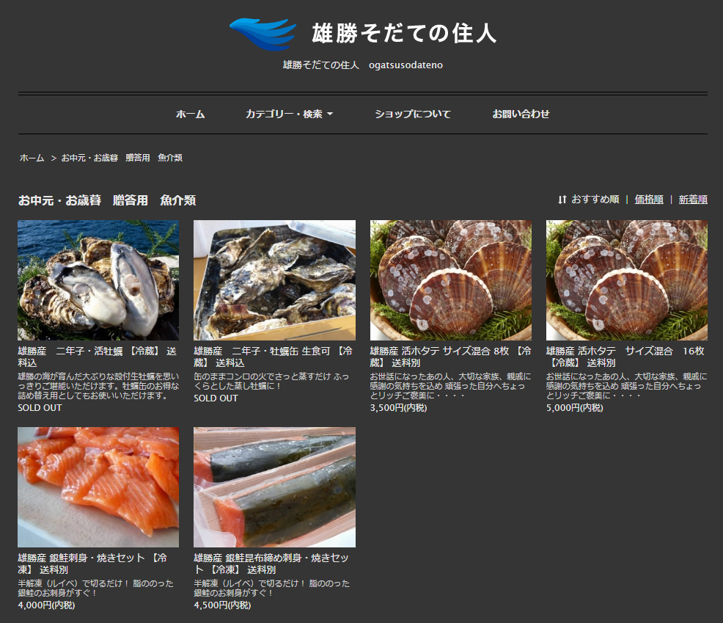This screenshot has width=723, height=623.
Task: Click the sort arrows icon beside おすすめ順
Action: coord(562,200)
